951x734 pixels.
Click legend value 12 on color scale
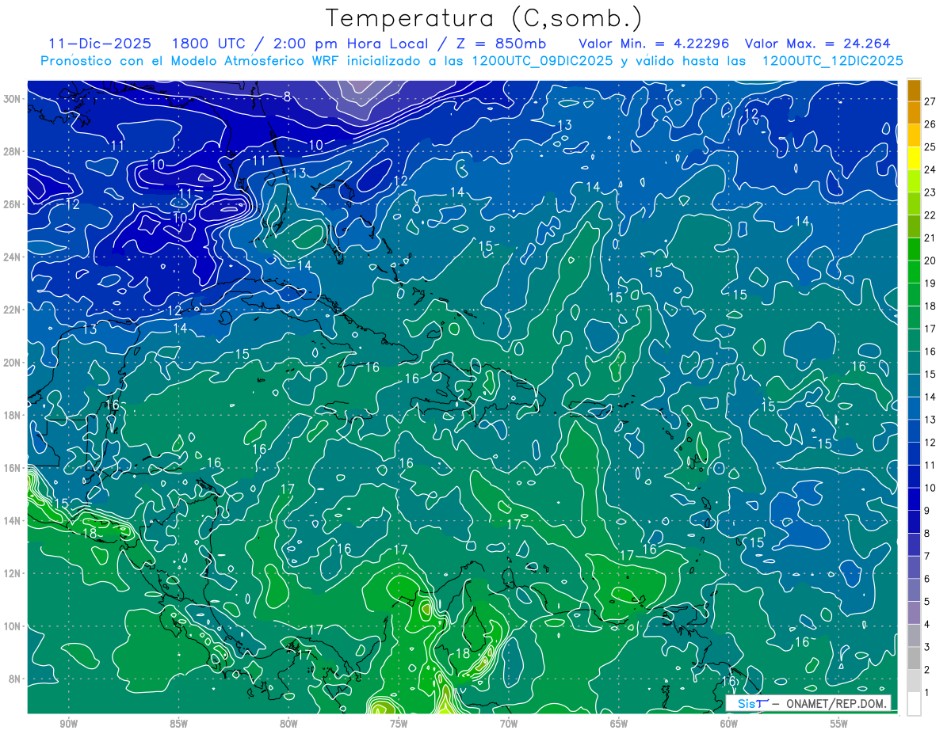click(930, 443)
